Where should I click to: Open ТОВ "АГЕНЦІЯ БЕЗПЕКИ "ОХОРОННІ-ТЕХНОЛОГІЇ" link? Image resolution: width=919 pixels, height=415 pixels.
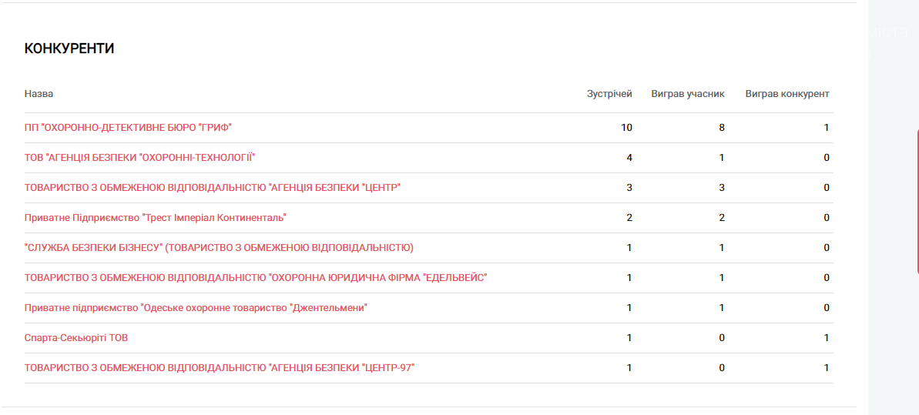pyautogui.click(x=140, y=157)
